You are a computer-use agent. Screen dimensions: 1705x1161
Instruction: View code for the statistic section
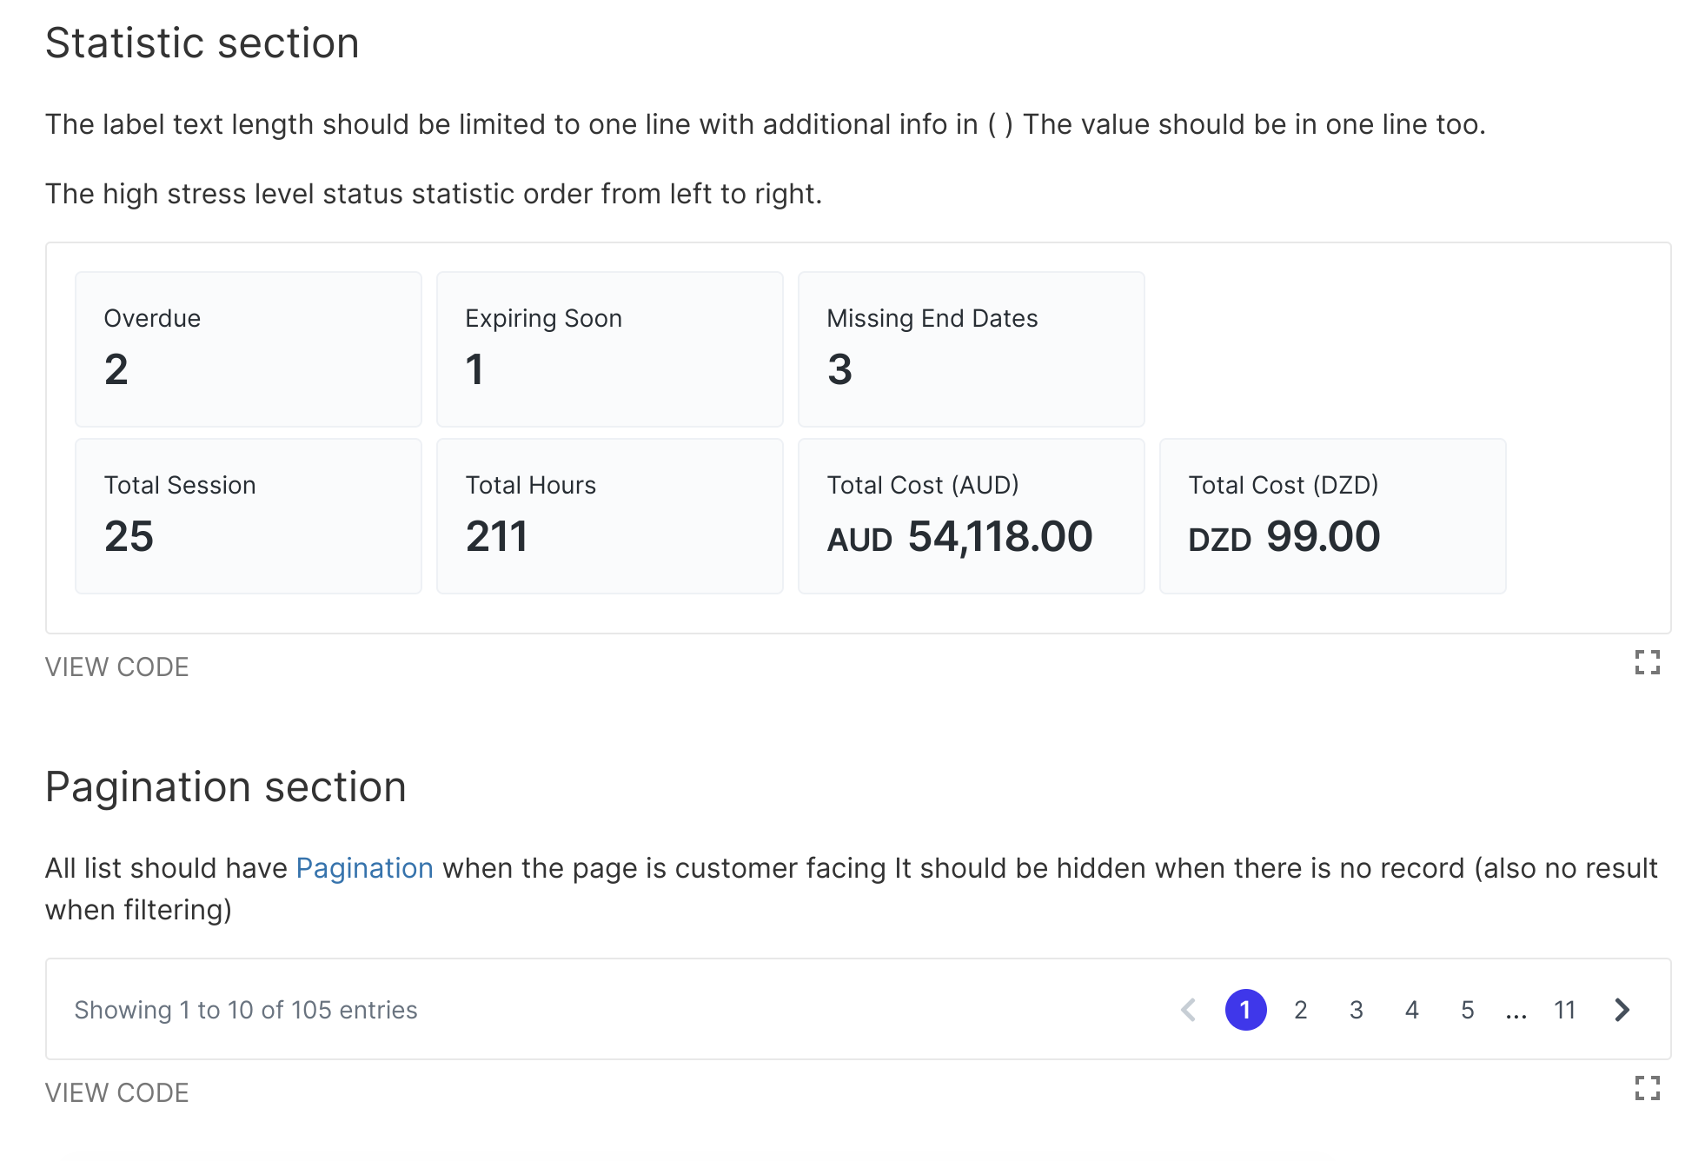tap(116, 667)
